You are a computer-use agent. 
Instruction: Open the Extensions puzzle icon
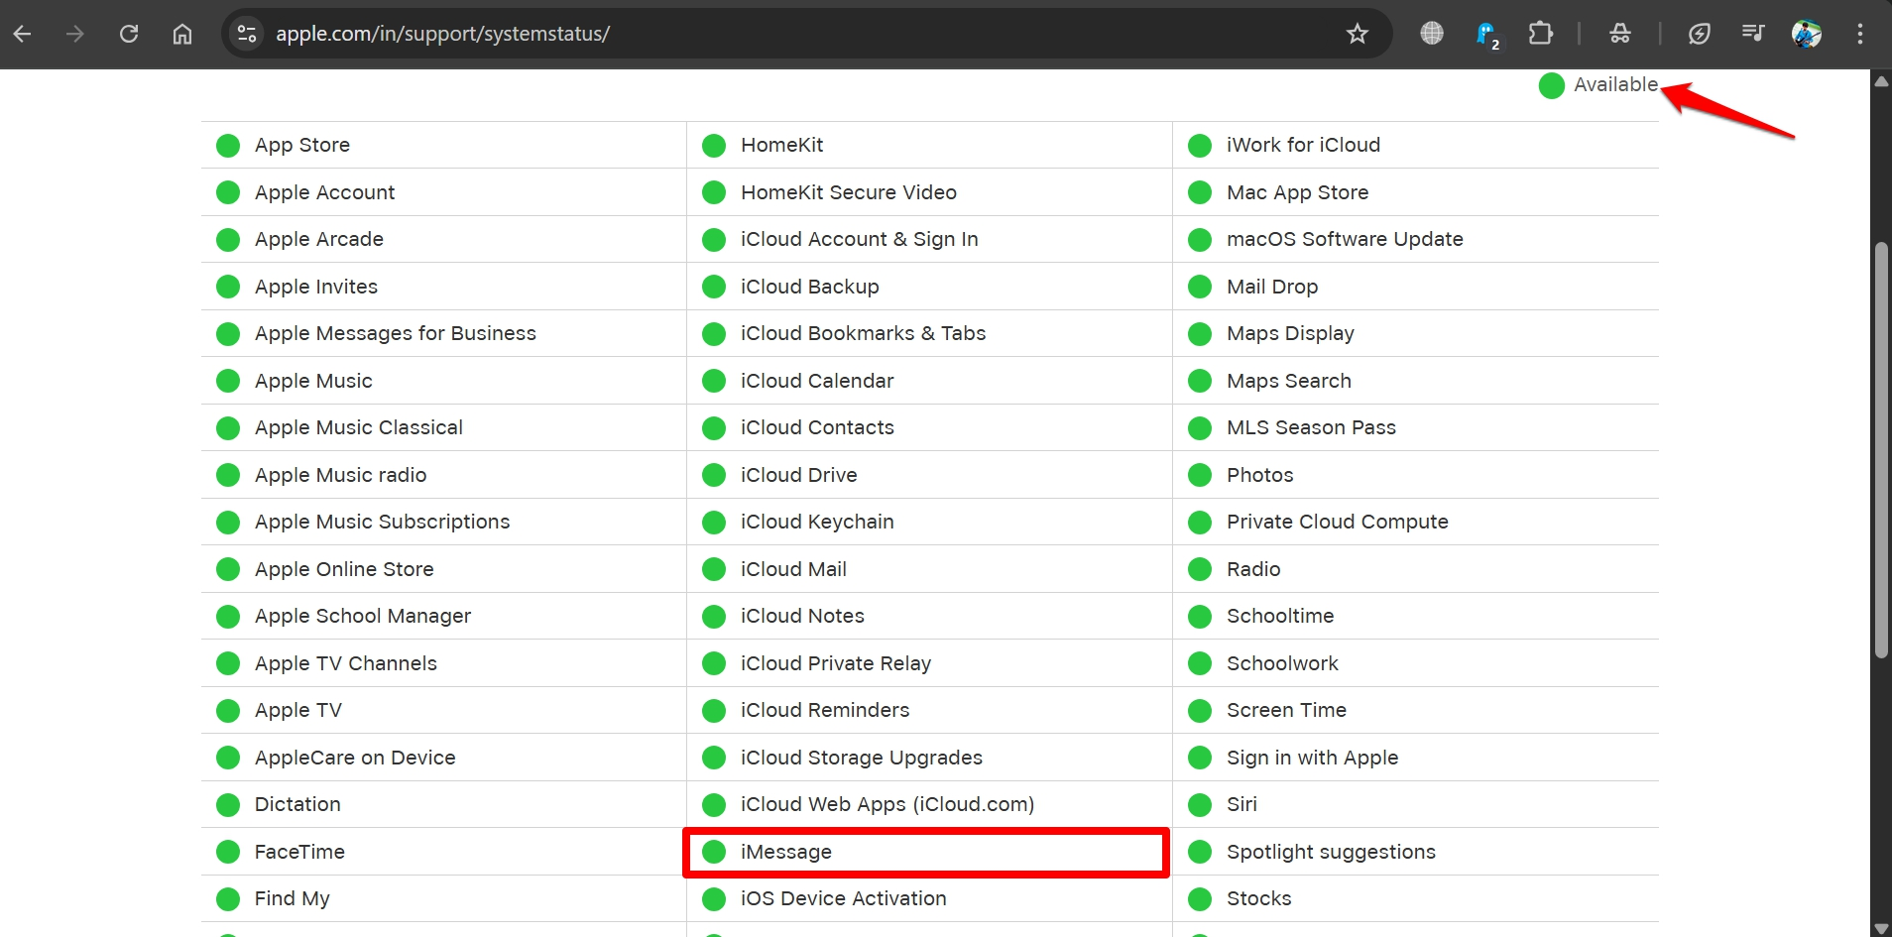click(1540, 34)
